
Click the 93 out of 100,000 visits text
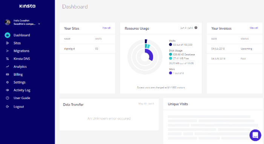(183, 45)
